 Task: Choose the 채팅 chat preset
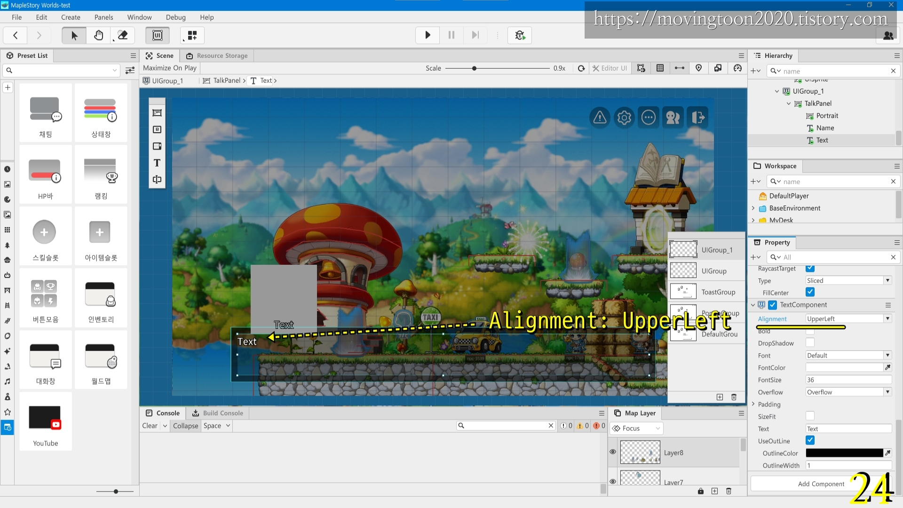(46, 113)
